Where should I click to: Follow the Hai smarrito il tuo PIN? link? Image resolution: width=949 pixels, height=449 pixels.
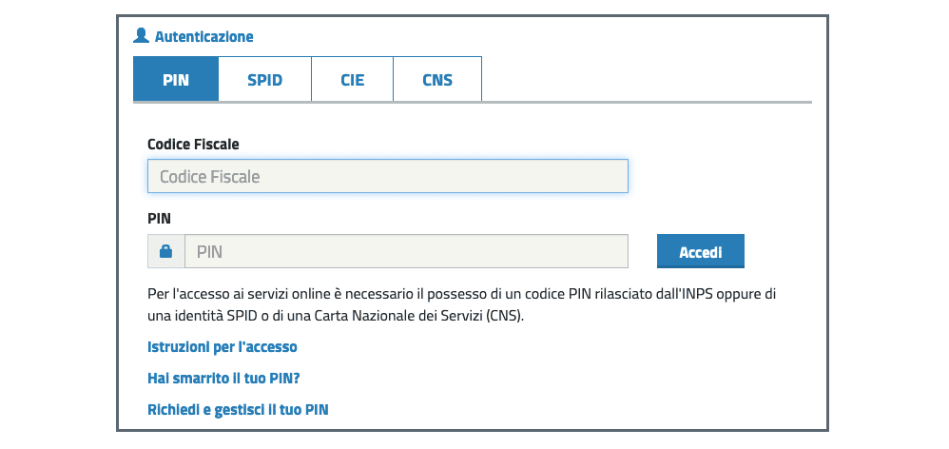[223, 378]
